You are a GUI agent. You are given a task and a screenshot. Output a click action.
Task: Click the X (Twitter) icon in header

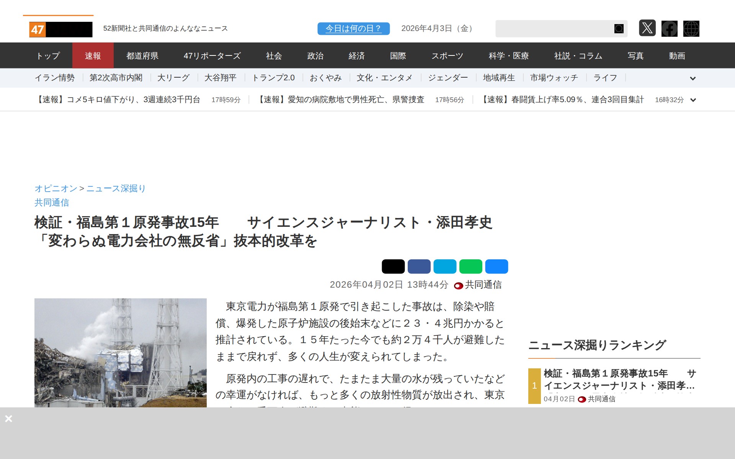647,28
